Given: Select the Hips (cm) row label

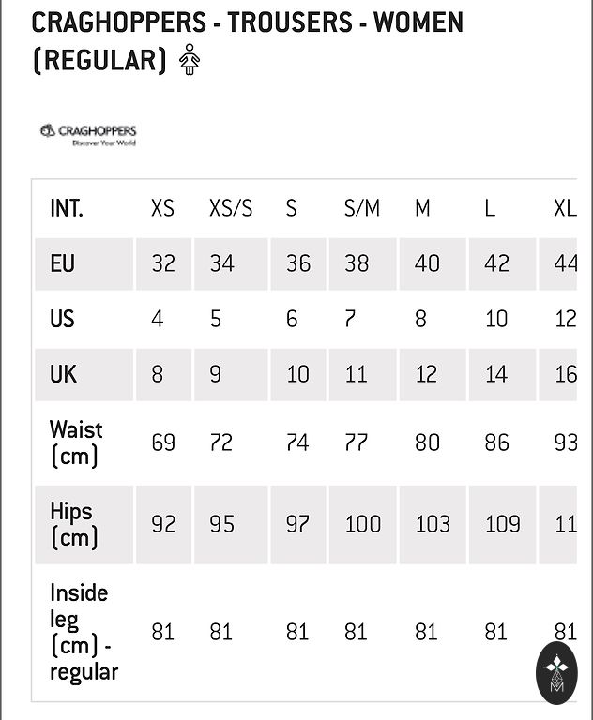Looking at the screenshot, I should tap(72, 524).
